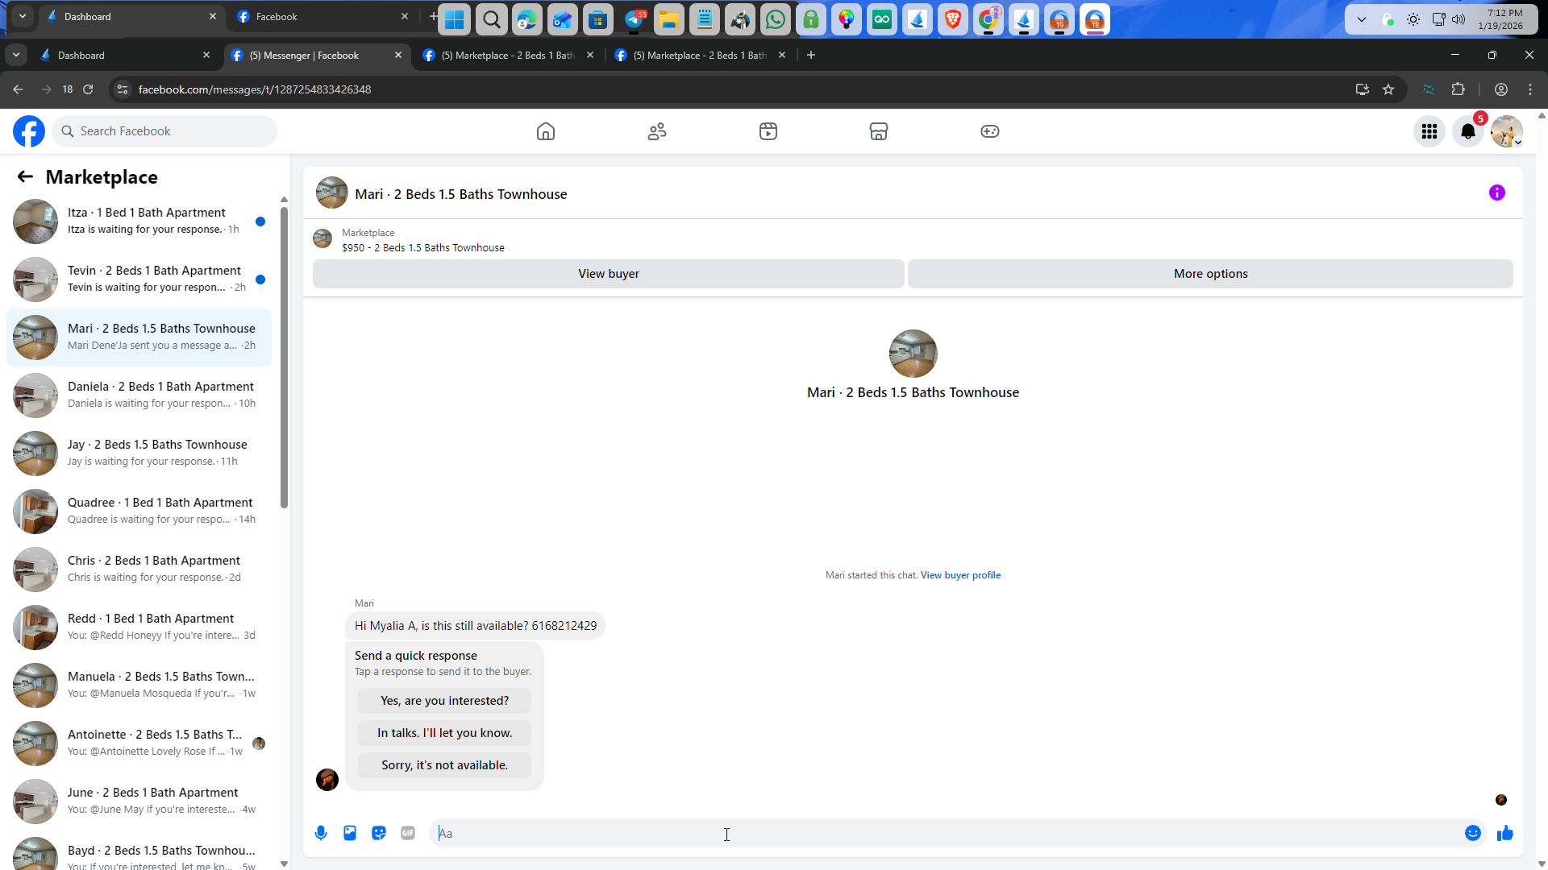Open the conversation information icon
Image resolution: width=1548 pixels, height=870 pixels.
[1496, 193]
